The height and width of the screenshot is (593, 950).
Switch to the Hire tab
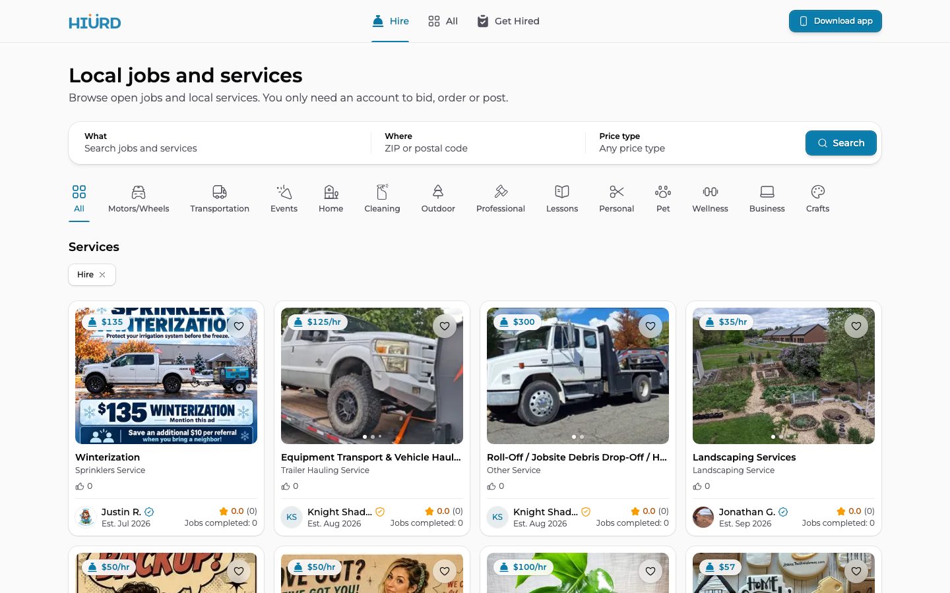pos(391,21)
